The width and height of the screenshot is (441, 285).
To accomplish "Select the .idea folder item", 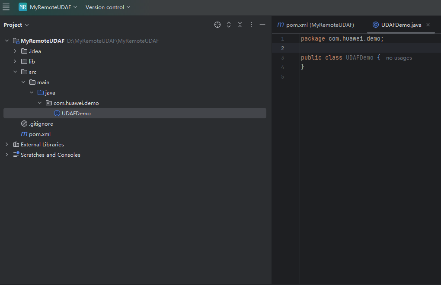I will (x=35, y=51).
